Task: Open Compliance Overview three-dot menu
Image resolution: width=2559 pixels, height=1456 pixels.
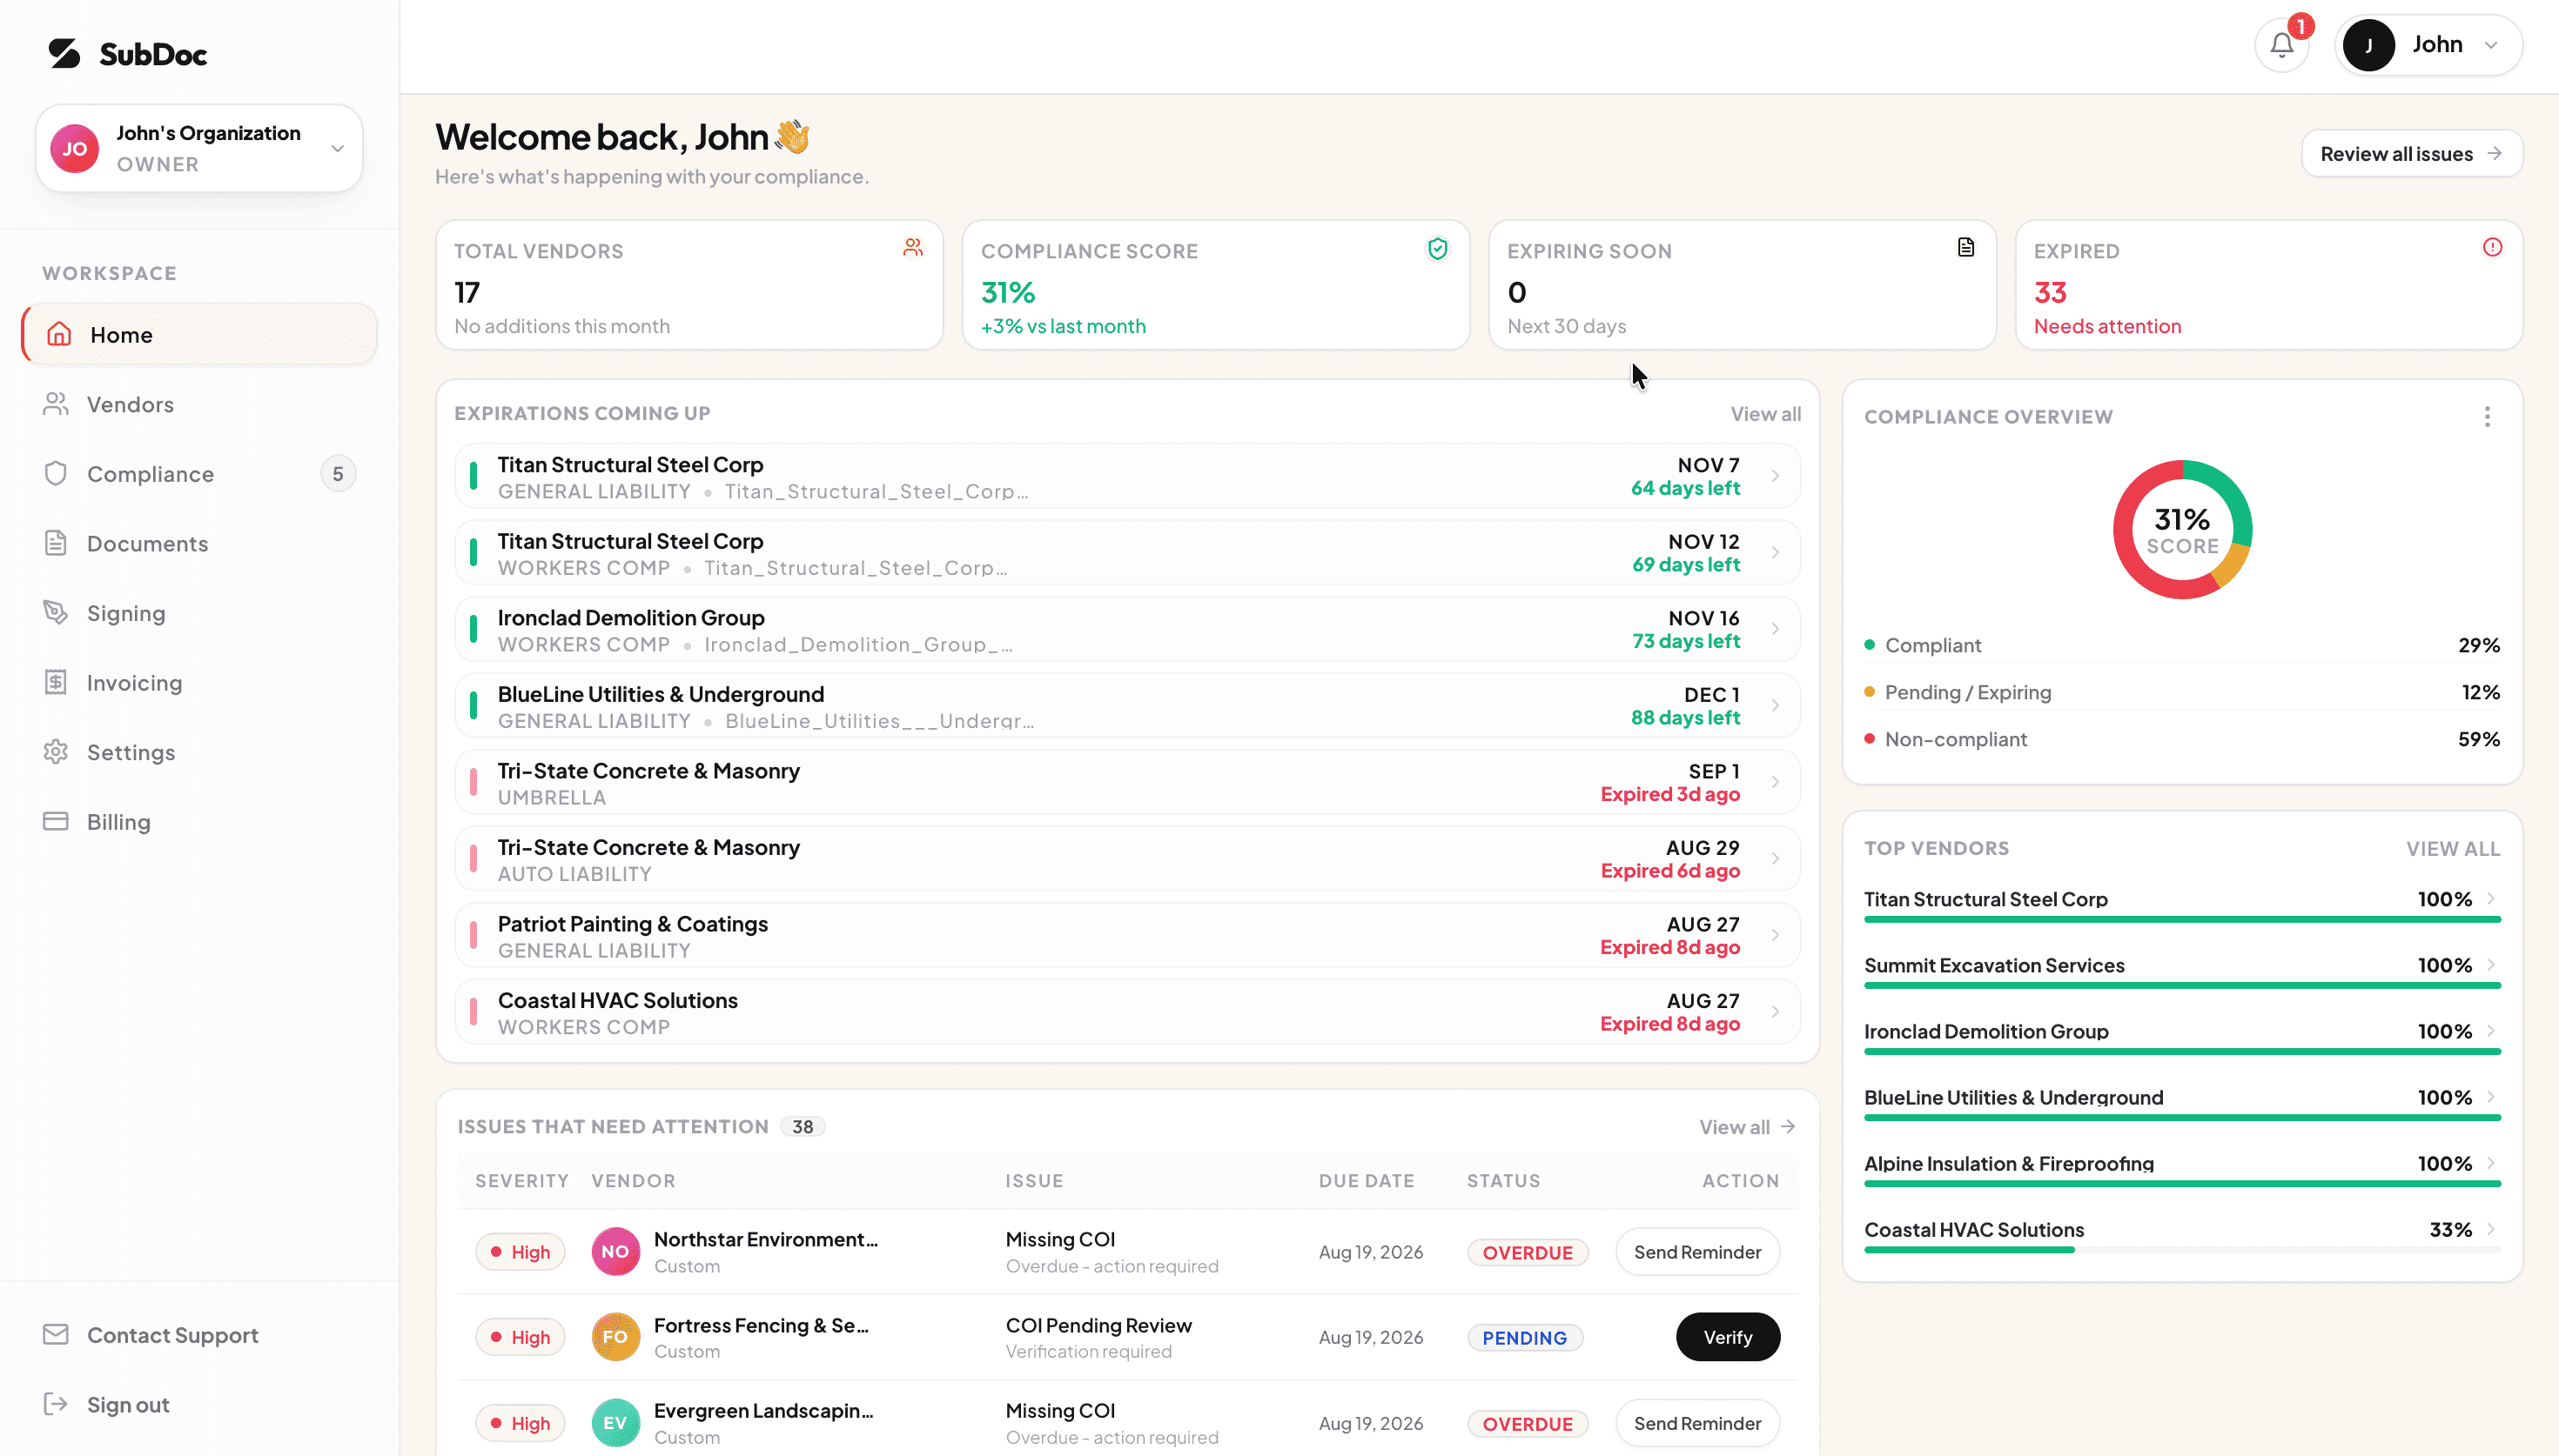Action: pos(2487,416)
